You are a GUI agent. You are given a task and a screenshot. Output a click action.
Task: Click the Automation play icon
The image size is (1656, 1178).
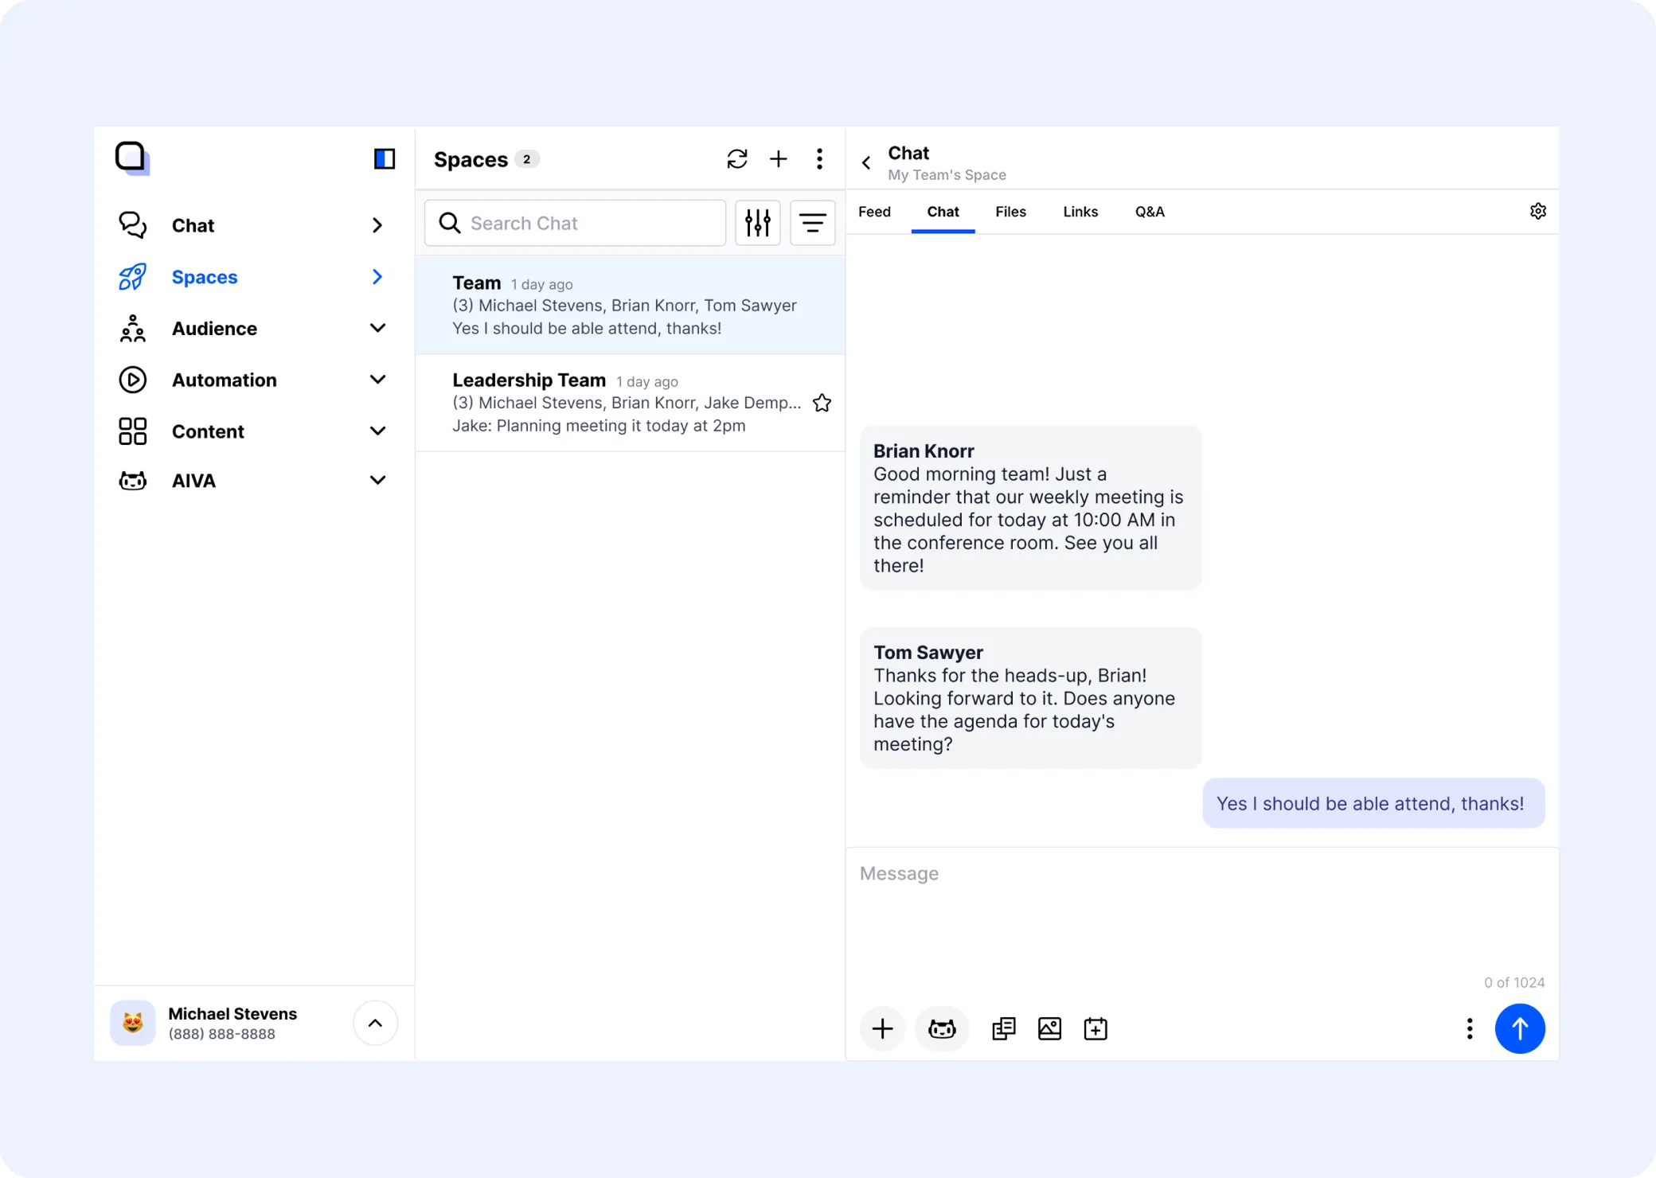pos(133,380)
